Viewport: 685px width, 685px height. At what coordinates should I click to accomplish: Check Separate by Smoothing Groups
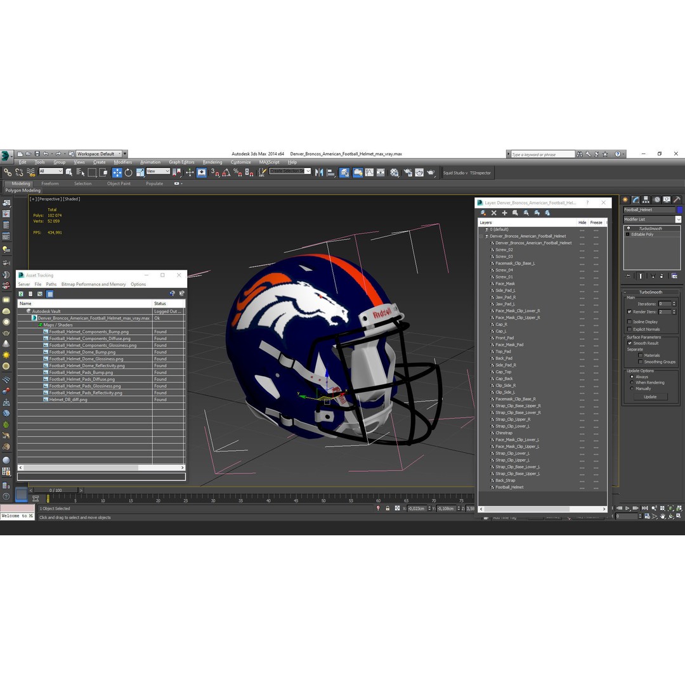(641, 362)
